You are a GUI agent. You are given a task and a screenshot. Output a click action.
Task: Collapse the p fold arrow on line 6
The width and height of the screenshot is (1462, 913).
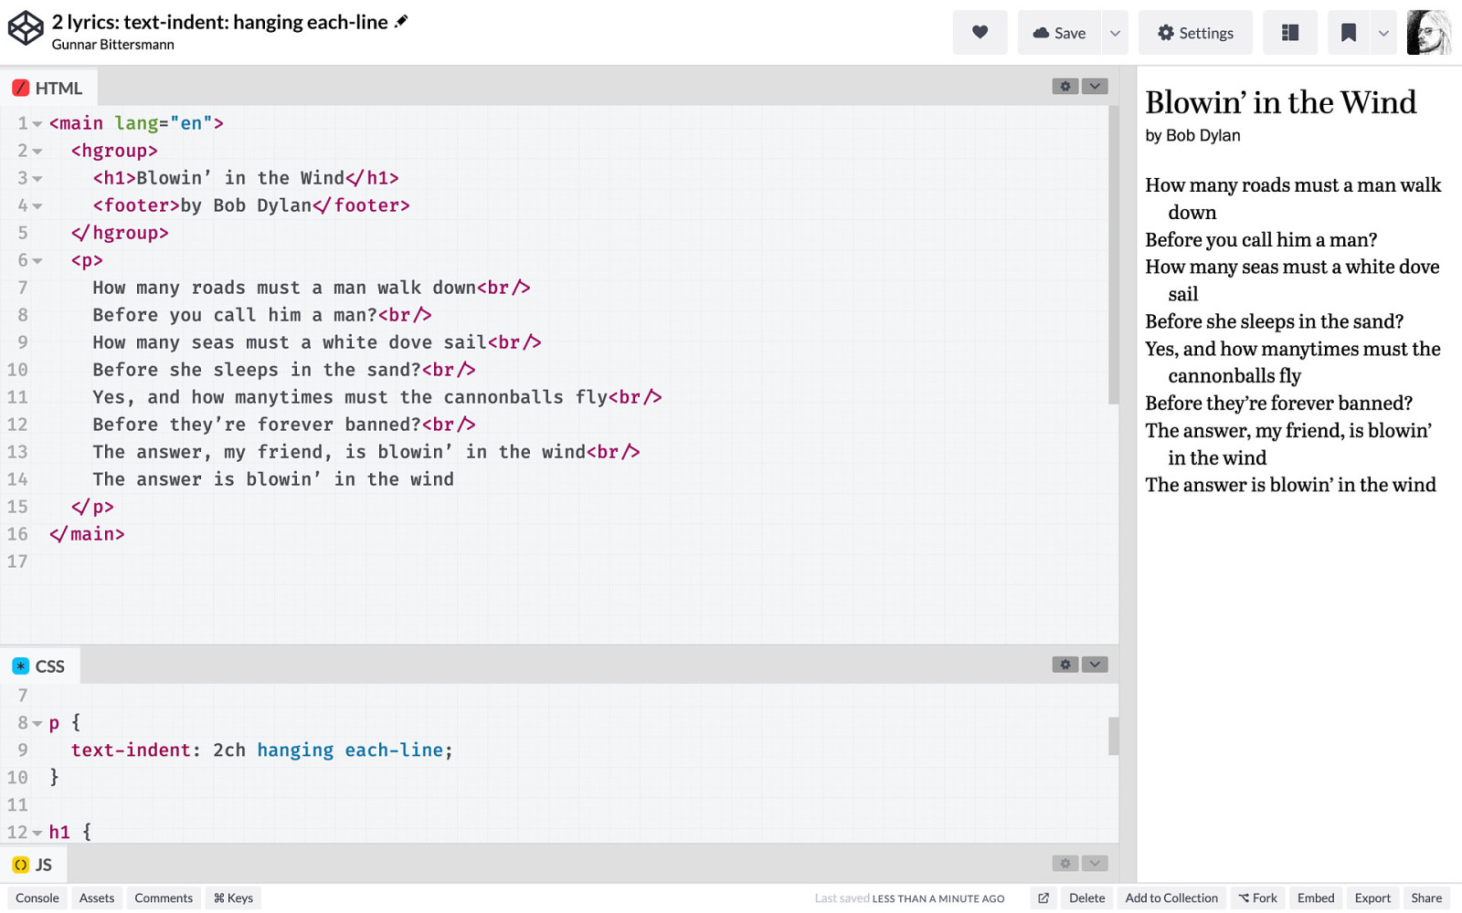pyautogui.click(x=37, y=260)
